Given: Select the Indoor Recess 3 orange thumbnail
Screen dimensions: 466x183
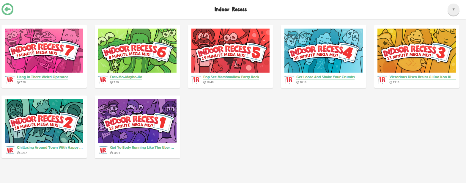Looking at the screenshot, I should (417, 51).
